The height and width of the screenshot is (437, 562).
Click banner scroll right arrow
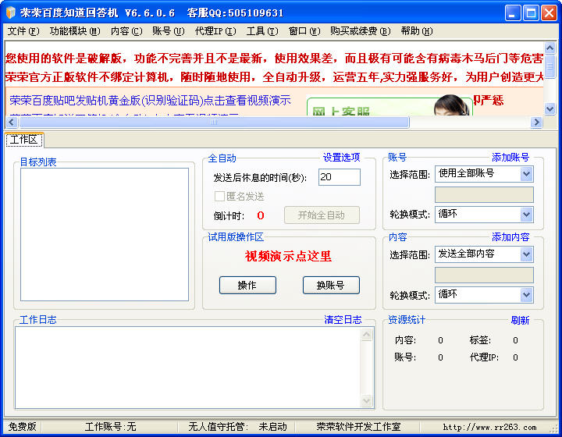(x=536, y=123)
